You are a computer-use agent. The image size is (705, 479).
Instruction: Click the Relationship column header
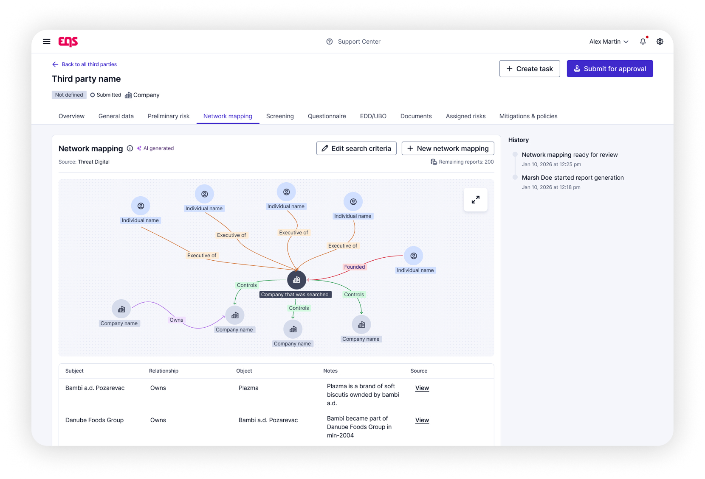pyautogui.click(x=164, y=371)
